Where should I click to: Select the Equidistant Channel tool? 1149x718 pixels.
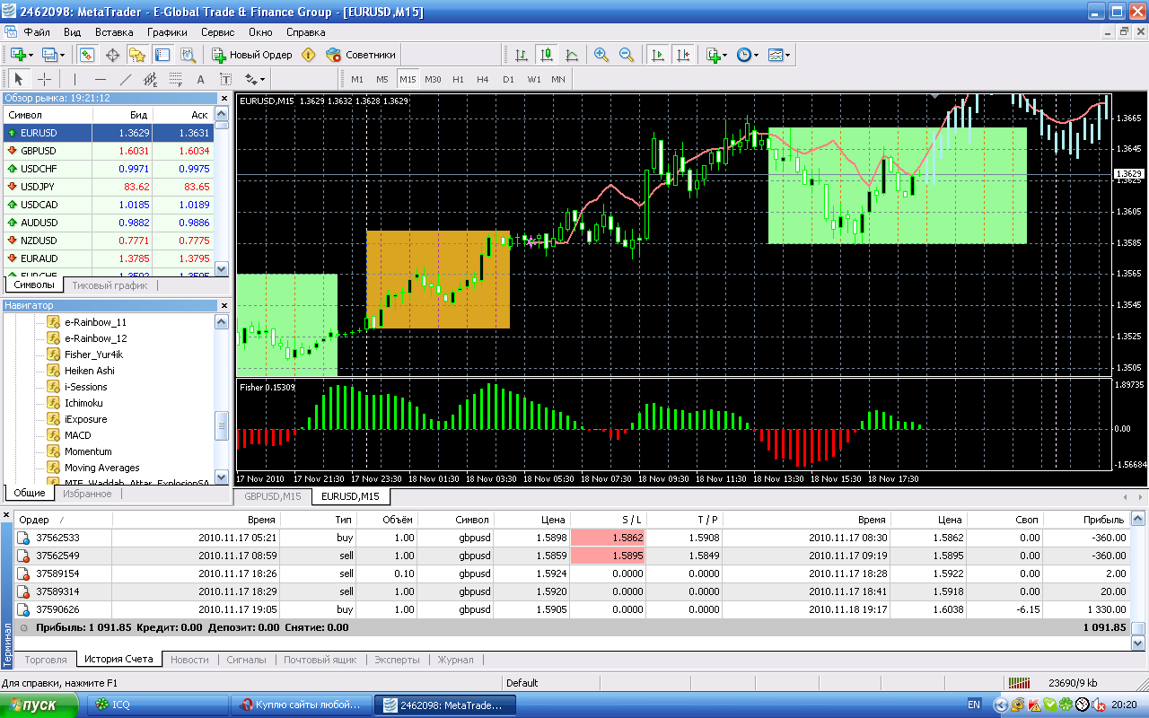150,79
